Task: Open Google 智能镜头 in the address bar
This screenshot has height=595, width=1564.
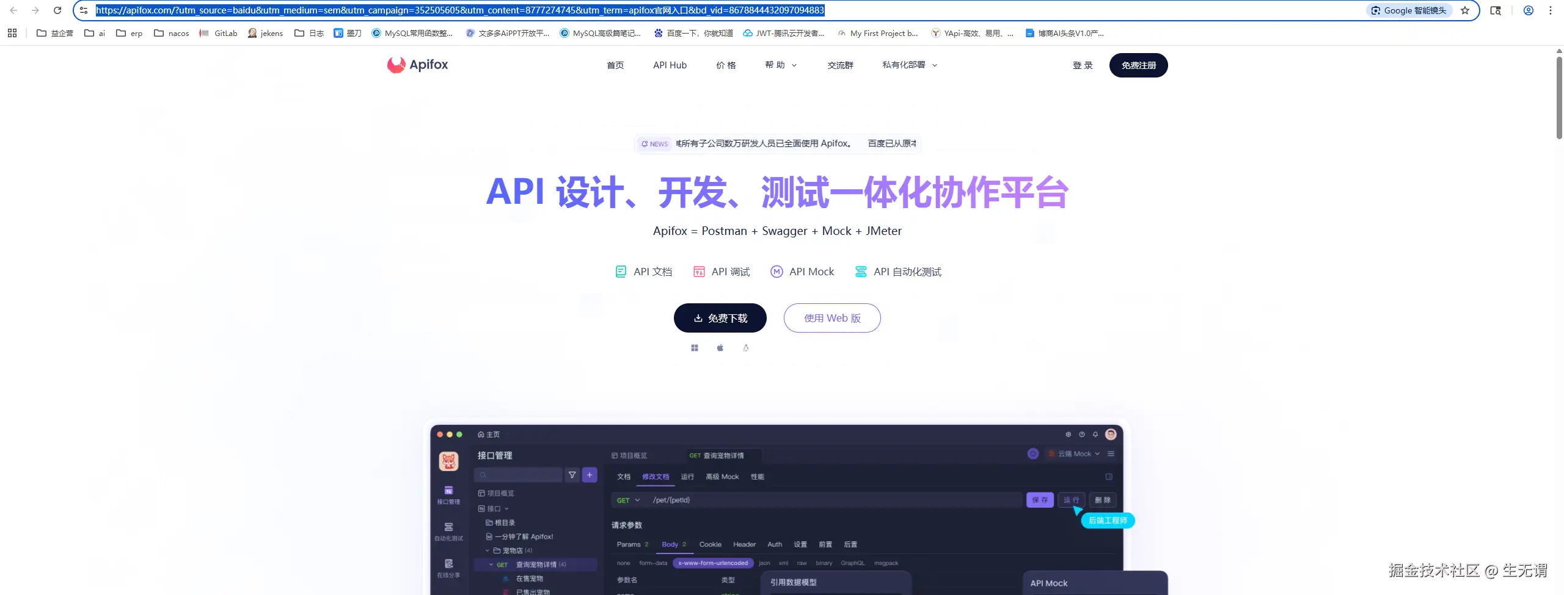Action: click(1409, 10)
